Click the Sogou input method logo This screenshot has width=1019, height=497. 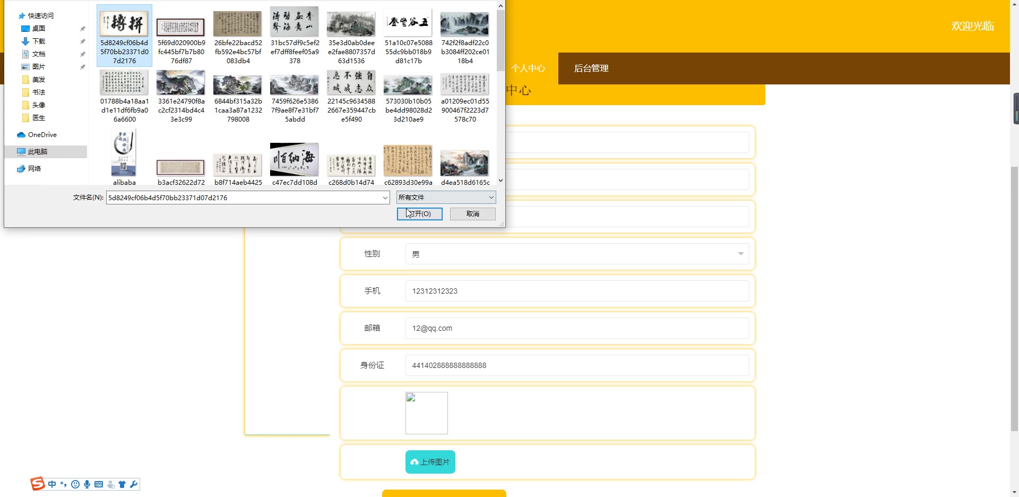tap(38, 484)
